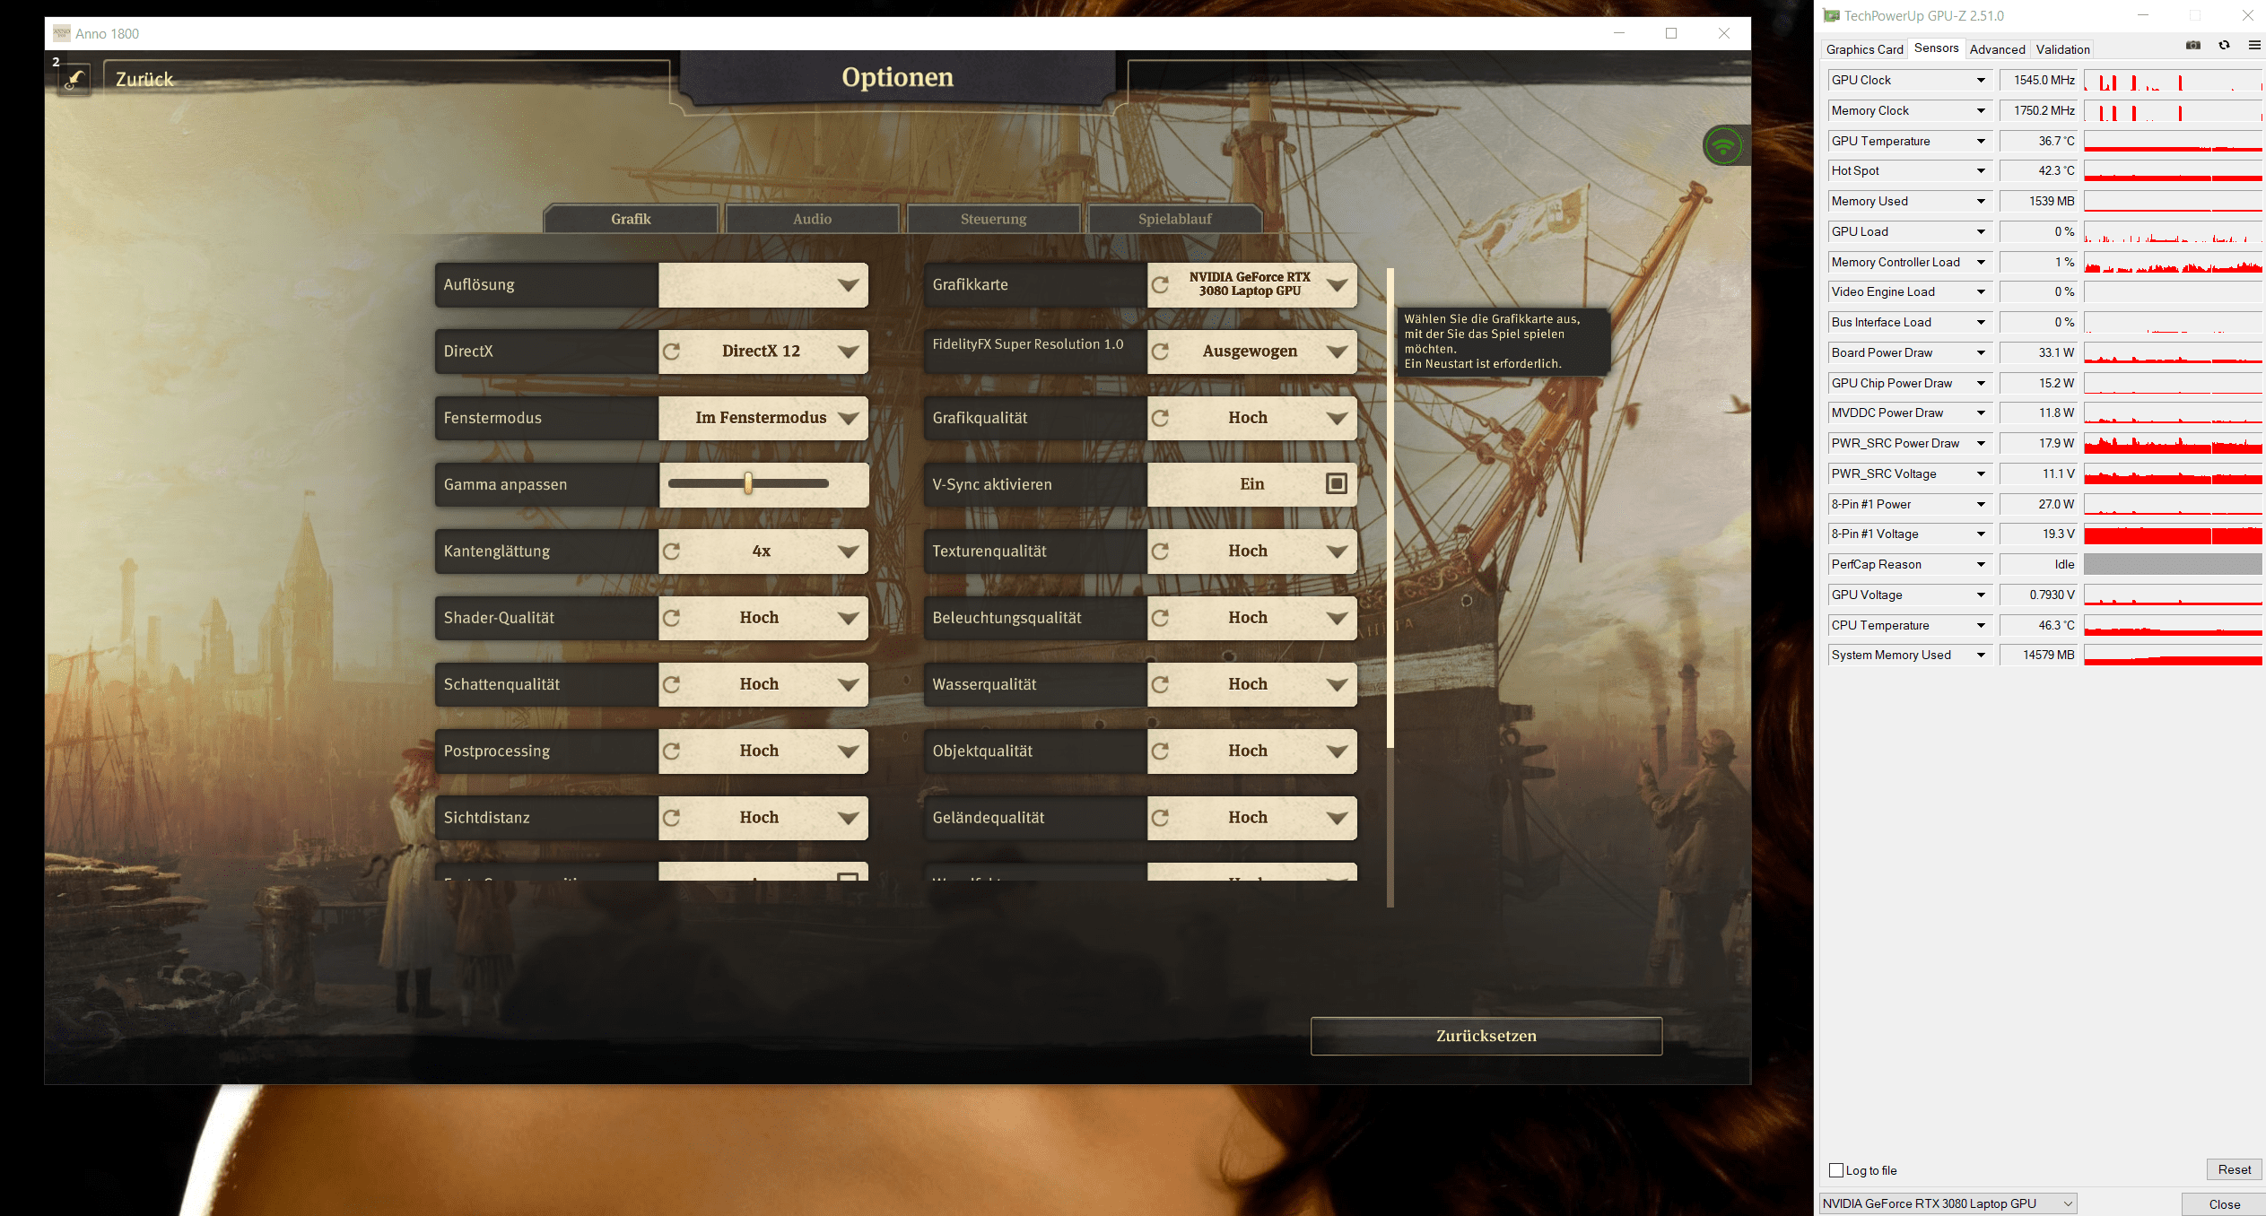
Task: Expand the Grafikkarte dropdown arrow
Action: [x=1338, y=285]
